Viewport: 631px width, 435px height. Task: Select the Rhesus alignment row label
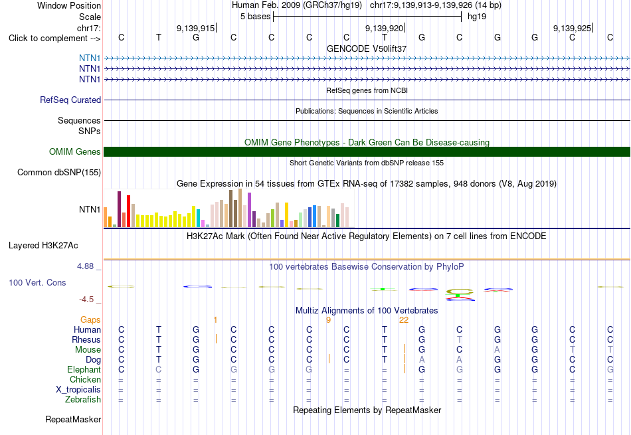[x=86, y=339]
